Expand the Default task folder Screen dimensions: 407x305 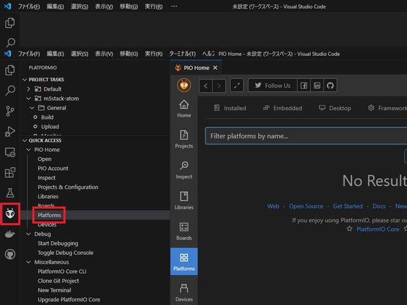[x=29, y=89]
